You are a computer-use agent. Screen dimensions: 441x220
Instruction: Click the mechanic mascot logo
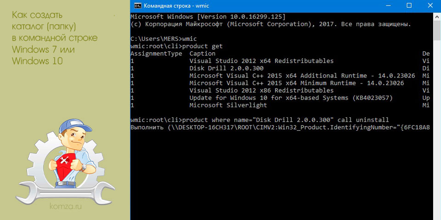pos(65,161)
